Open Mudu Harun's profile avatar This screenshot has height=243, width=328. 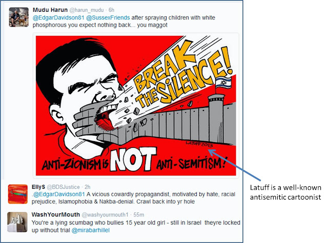click(19, 17)
